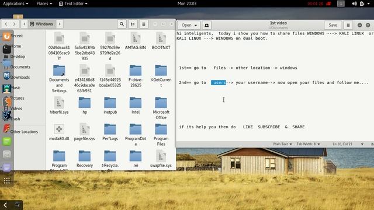Click the back arrow at bottom-left corner
The image size is (374, 210).
pos(5,205)
